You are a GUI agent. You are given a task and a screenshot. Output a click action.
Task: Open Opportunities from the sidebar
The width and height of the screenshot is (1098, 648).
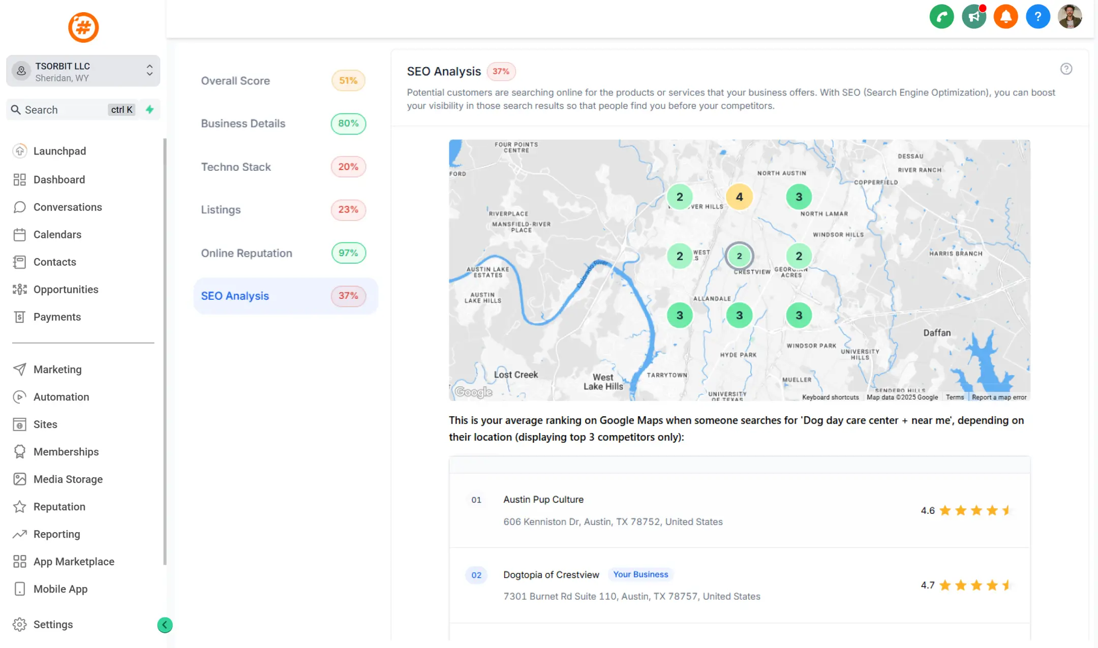(x=66, y=289)
